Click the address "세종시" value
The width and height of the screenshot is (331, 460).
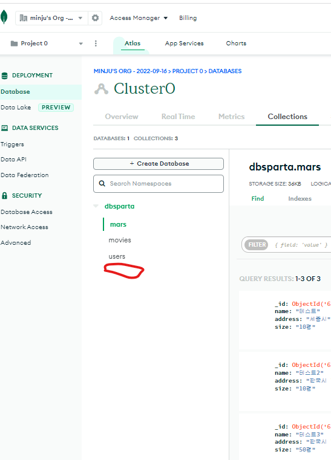coord(318,319)
